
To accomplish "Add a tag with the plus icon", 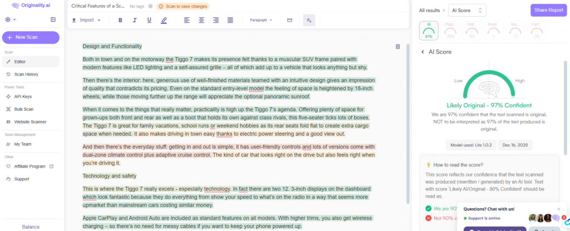I will click(x=150, y=6).
